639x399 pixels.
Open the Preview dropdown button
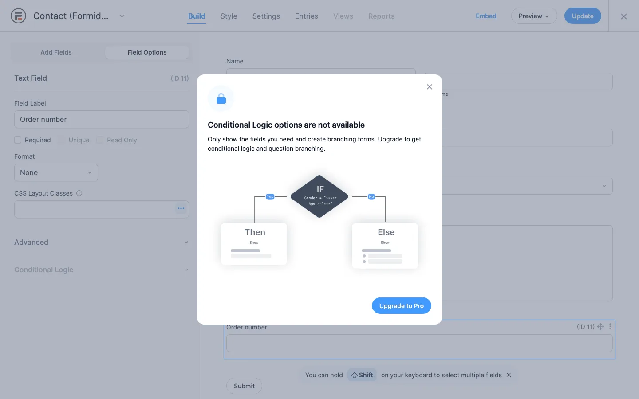coord(534,16)
